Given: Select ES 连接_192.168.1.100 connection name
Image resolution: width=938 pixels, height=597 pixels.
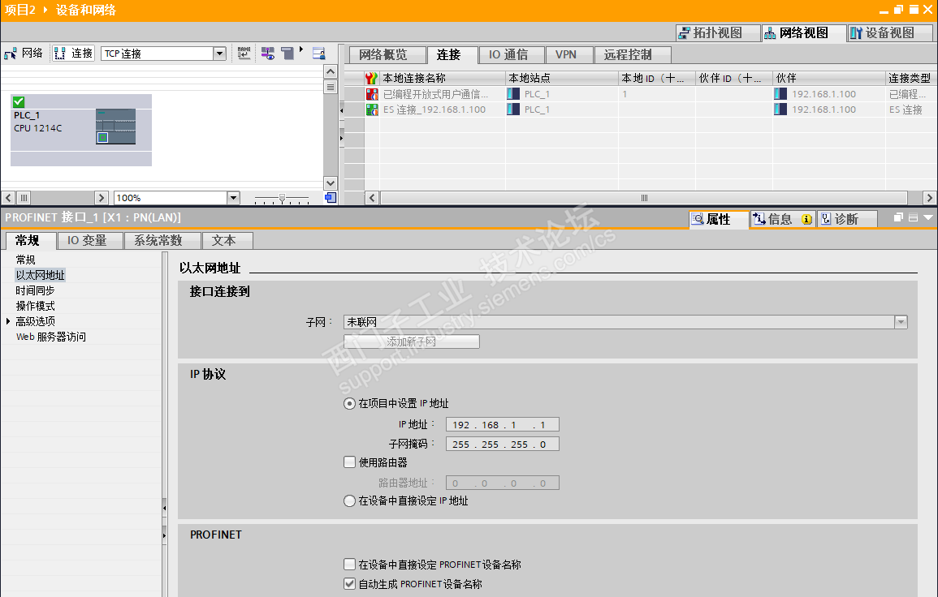Looking at the screenshot, I should point(434,110).
